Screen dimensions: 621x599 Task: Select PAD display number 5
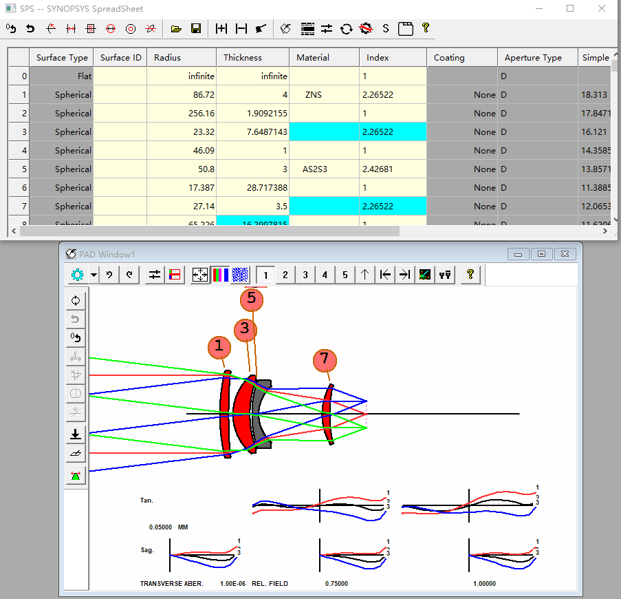[x=345, y=275]
